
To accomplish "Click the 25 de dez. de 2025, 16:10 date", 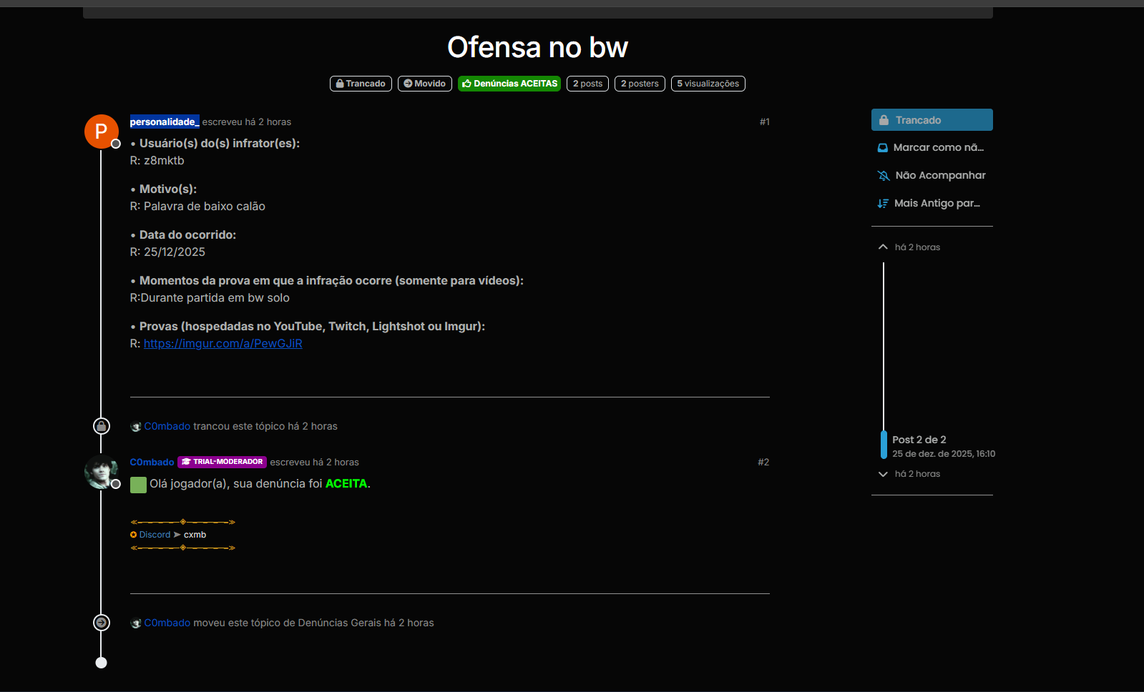I will tap(944, 454).
